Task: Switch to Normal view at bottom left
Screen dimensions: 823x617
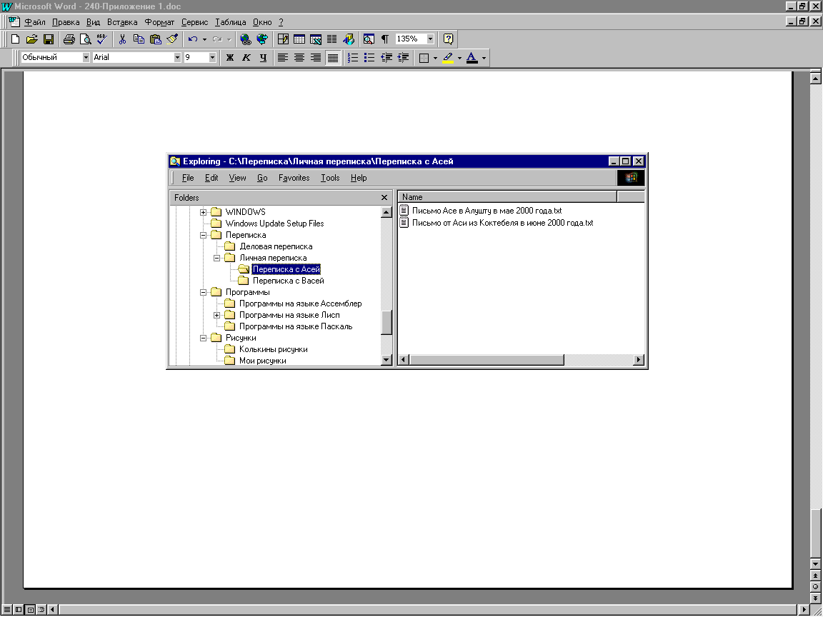Action: (x=7, y=610)
